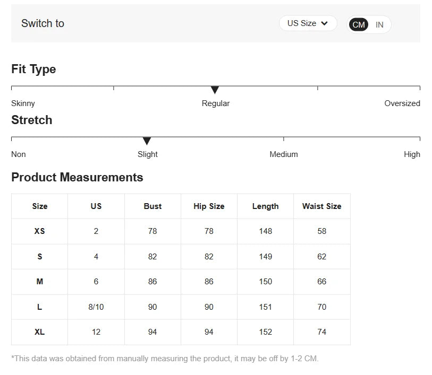Click Waist Size value 62
The width and height of the screenshot is (432, 375).
pyautogui.click(x=322, y=257)
